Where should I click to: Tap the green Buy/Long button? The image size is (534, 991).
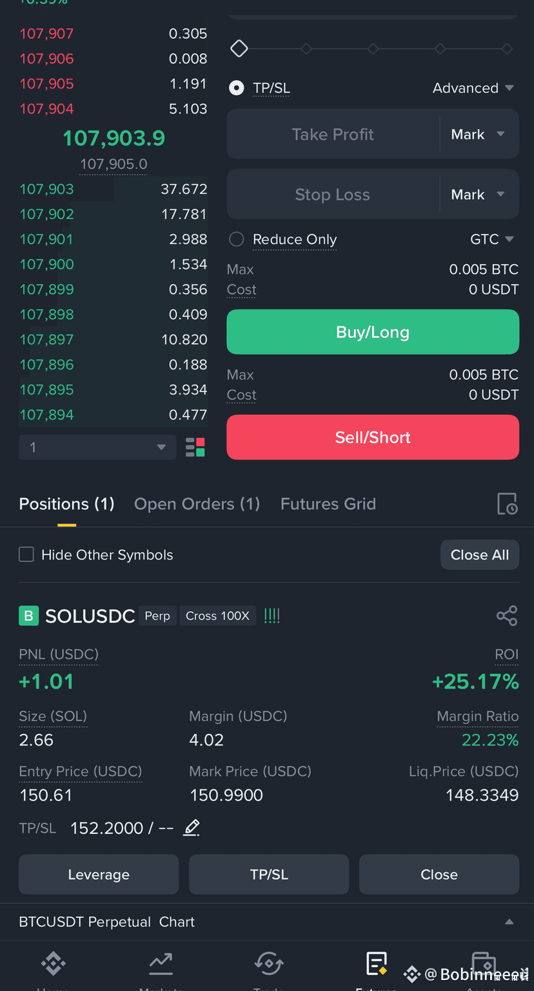click(373, 332)
